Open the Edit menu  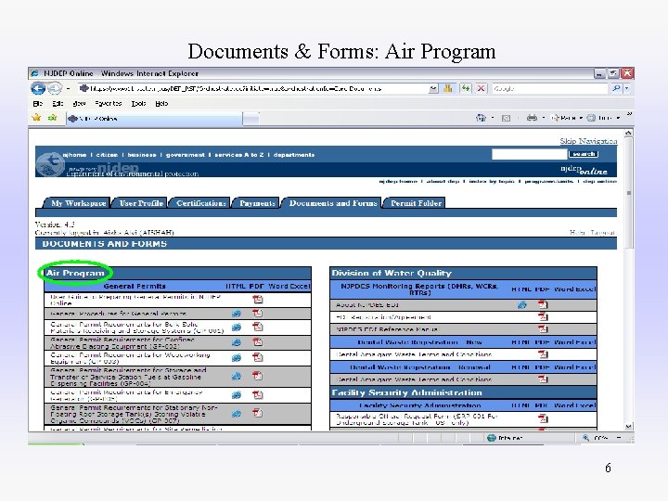pos(58,104)
